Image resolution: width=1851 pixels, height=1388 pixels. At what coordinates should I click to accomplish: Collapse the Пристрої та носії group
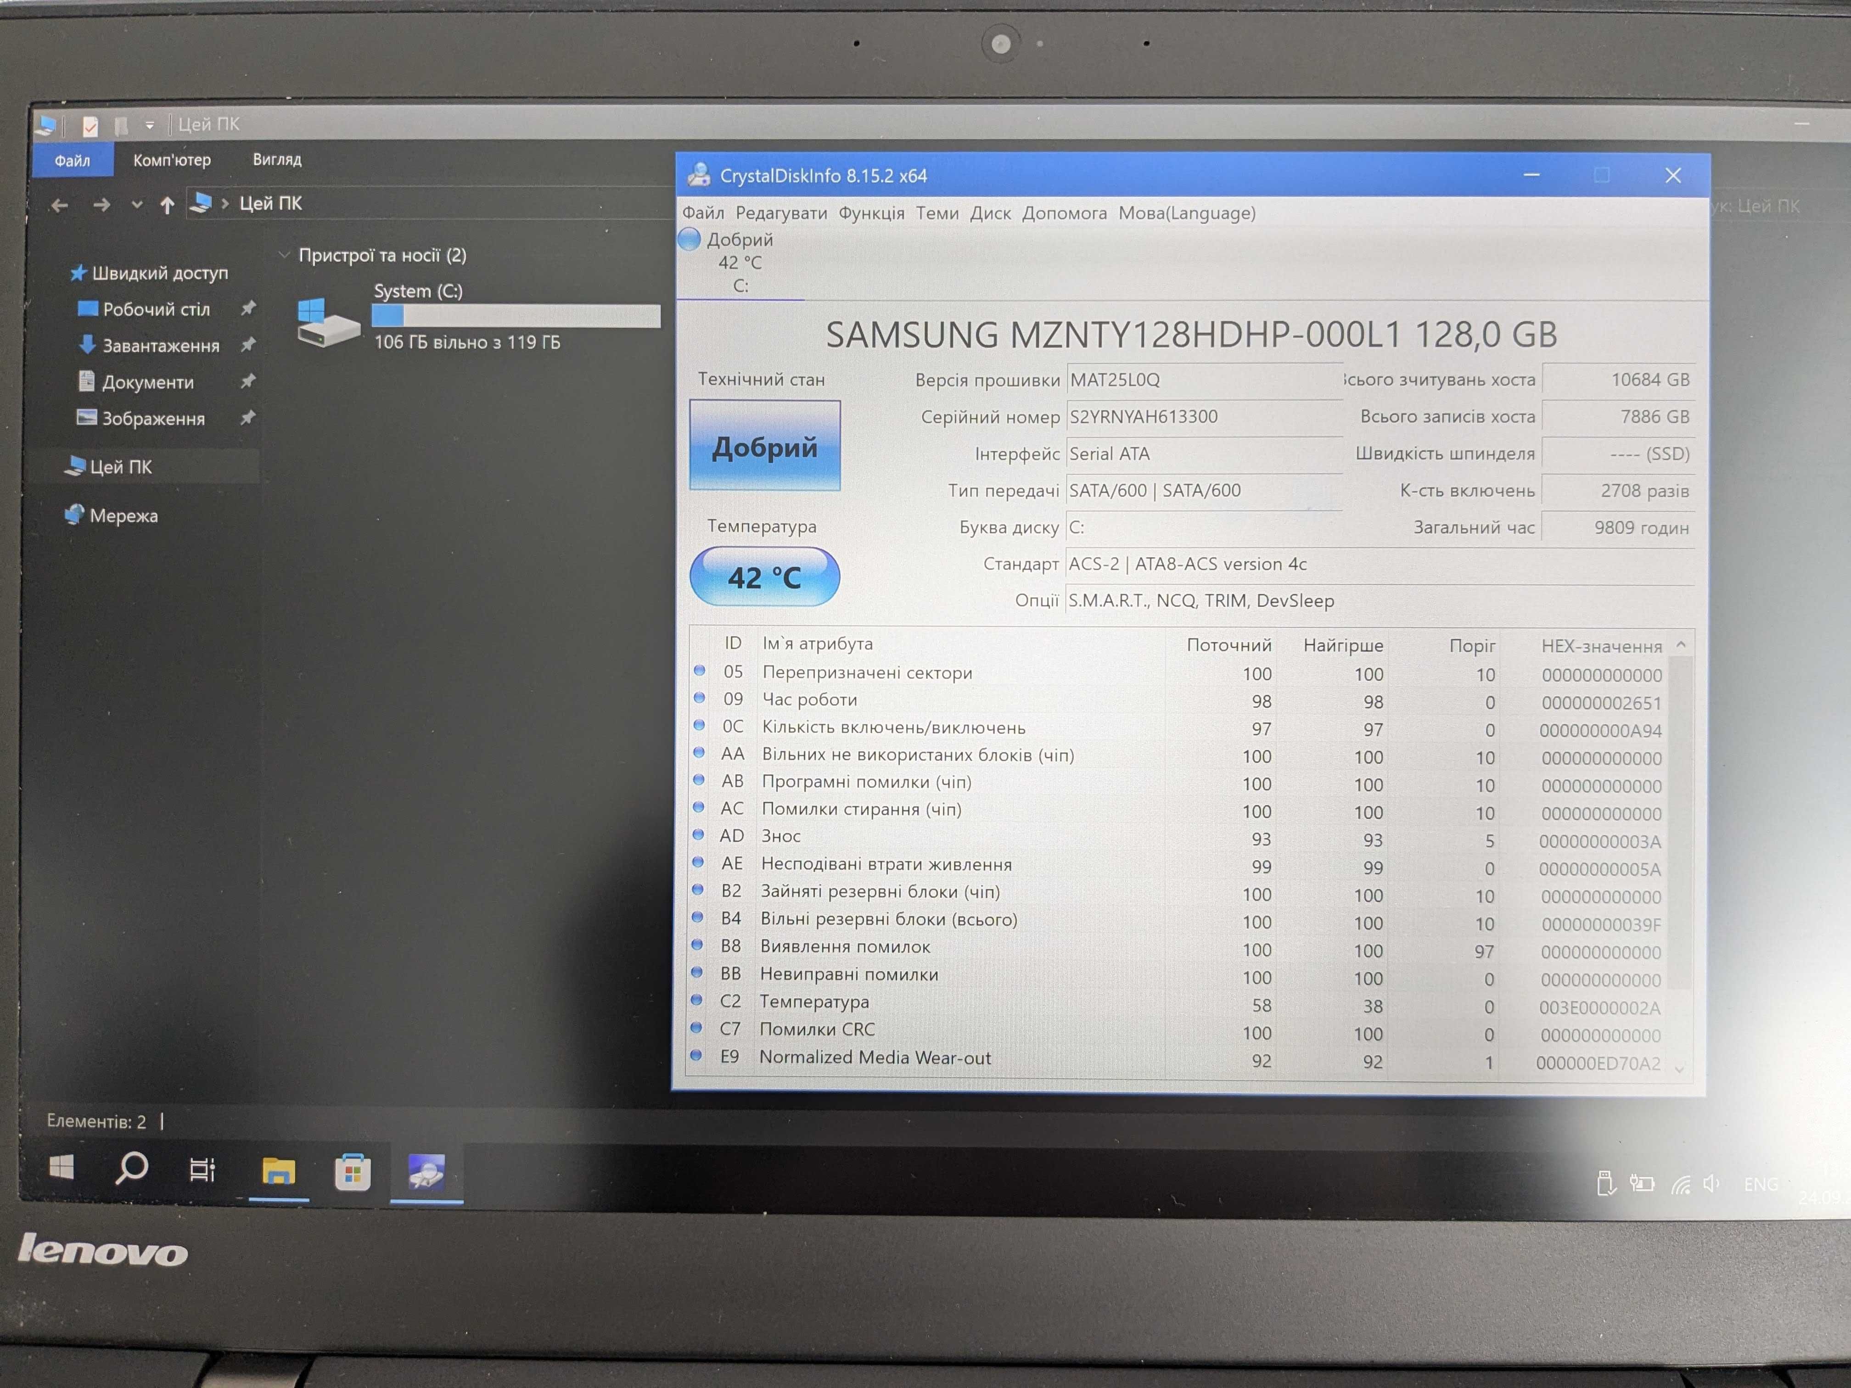tap(285, 254)
